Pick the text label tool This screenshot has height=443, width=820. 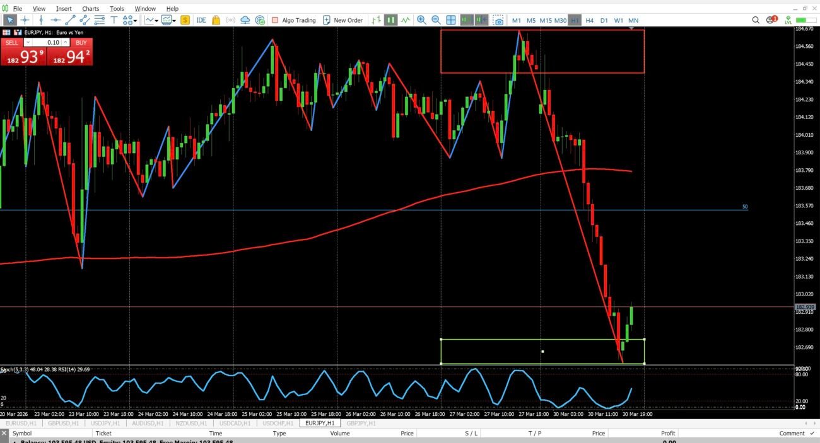click(114, 20)
